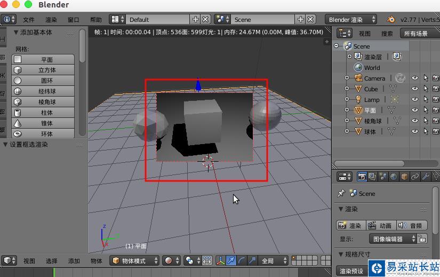Collapse the 设置框选渲染 operator panel
The width and height of the screenshot is (440, 277).
(5, 145)
